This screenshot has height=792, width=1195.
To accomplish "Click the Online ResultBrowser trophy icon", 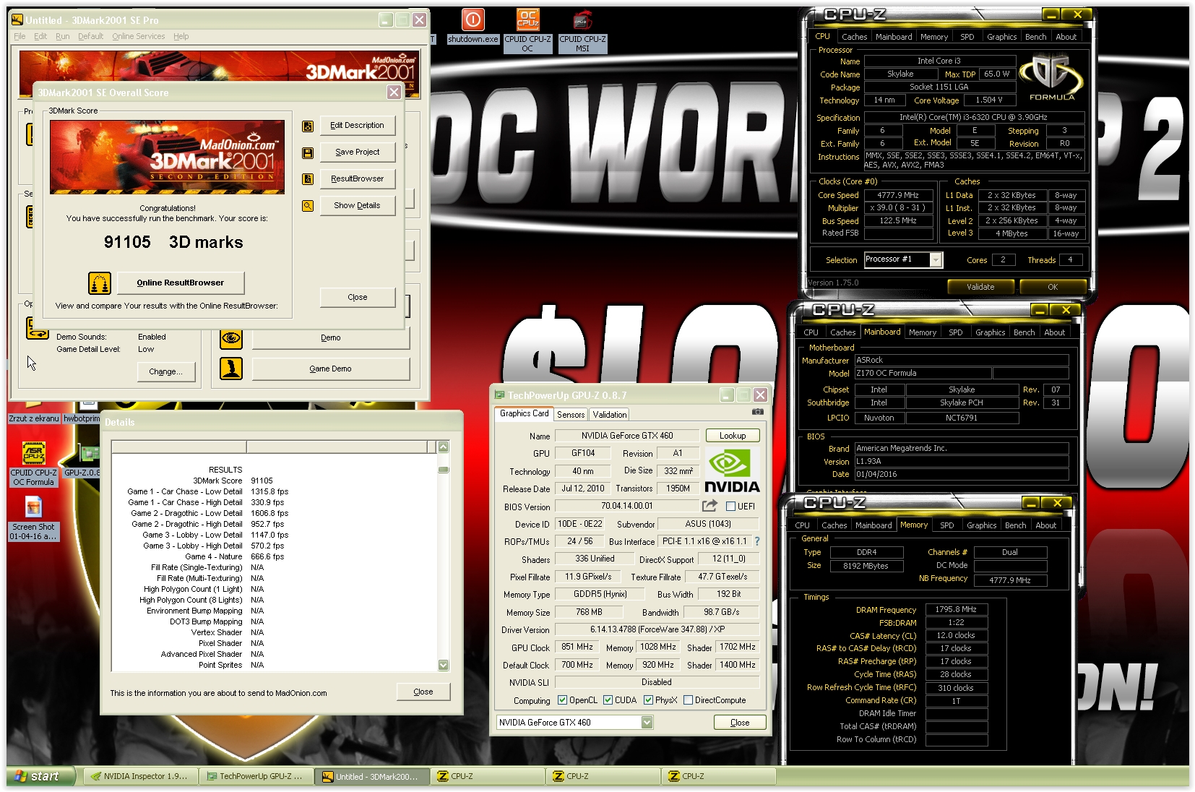I will pos(100,283).
